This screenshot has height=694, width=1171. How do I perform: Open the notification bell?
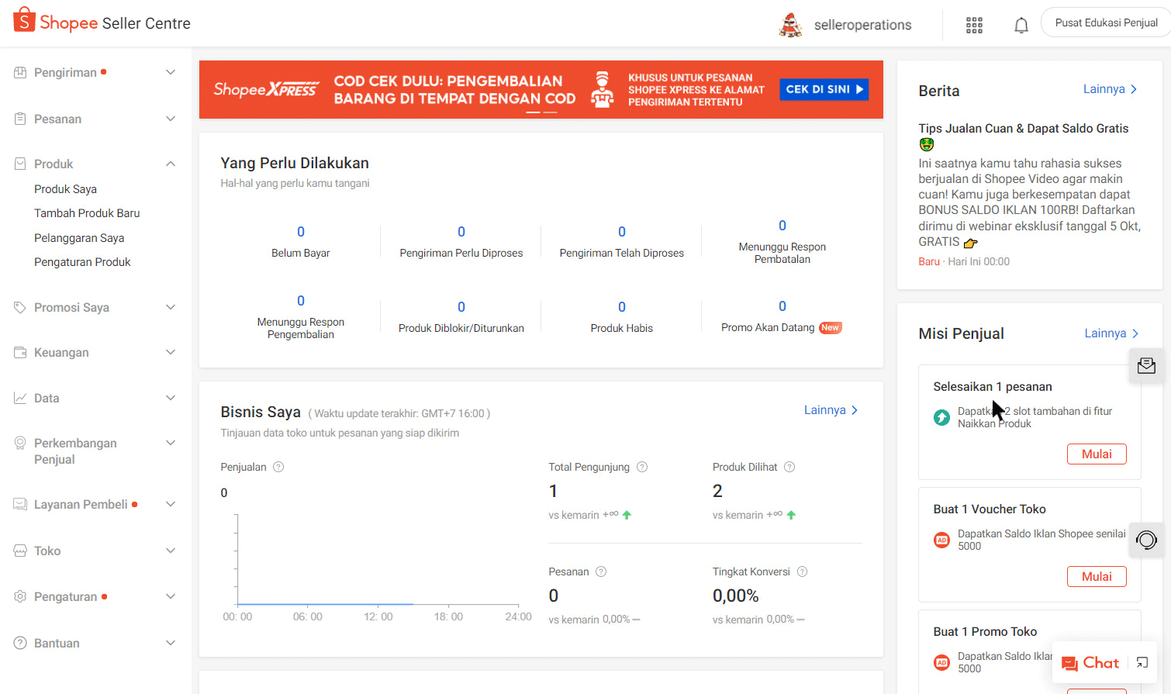(1021, 24)
